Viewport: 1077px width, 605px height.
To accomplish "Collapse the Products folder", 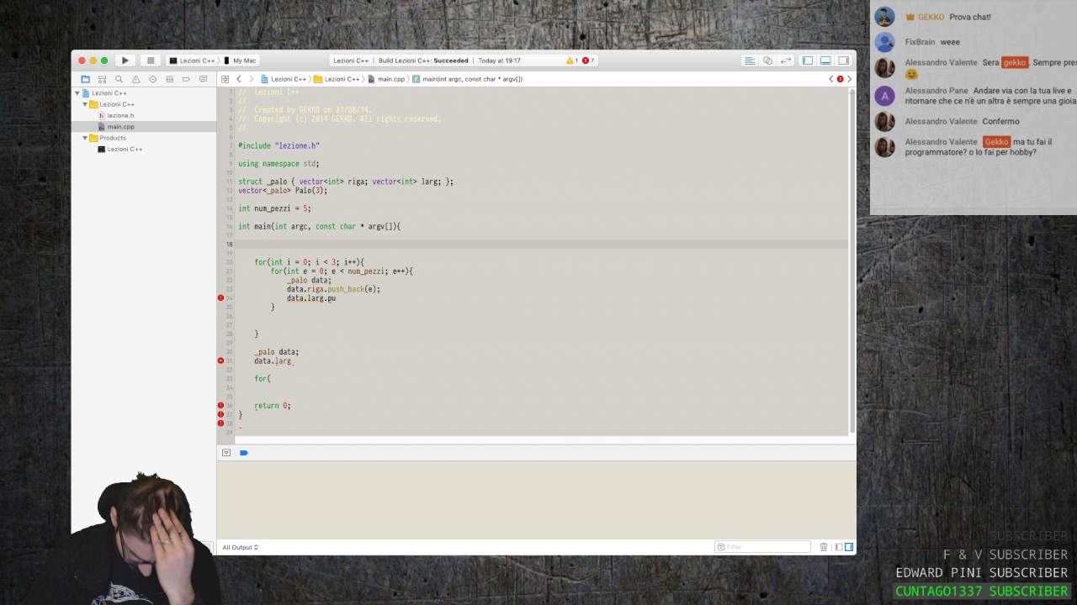I will (85, 138).
